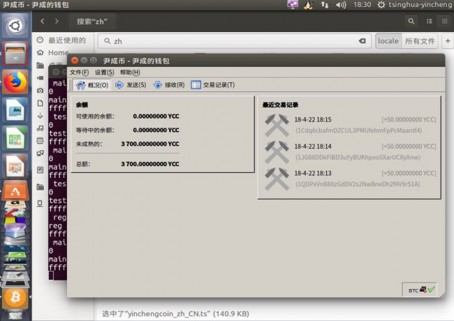Launch Firefox from the dock

pos(15,82)
